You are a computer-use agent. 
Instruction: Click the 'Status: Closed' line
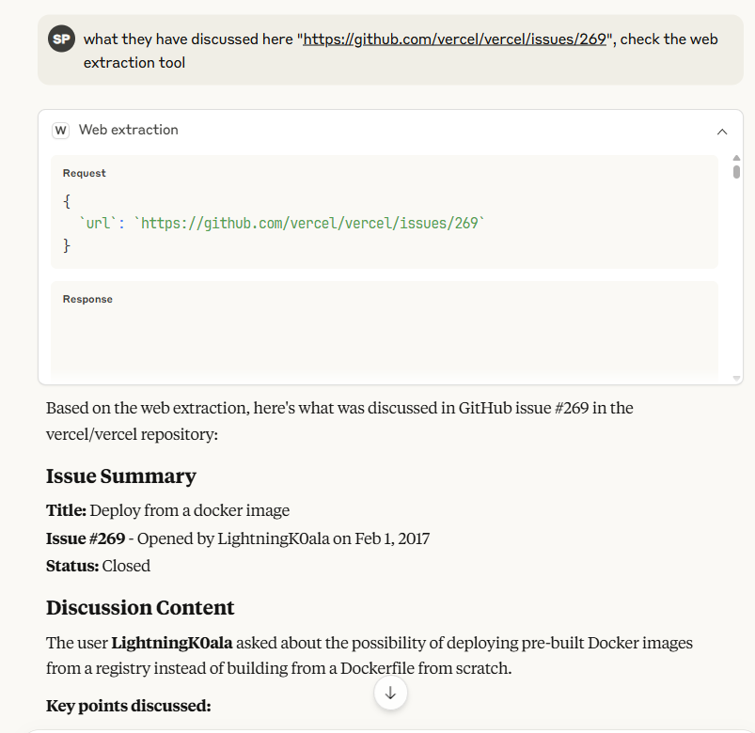[98, 566]
